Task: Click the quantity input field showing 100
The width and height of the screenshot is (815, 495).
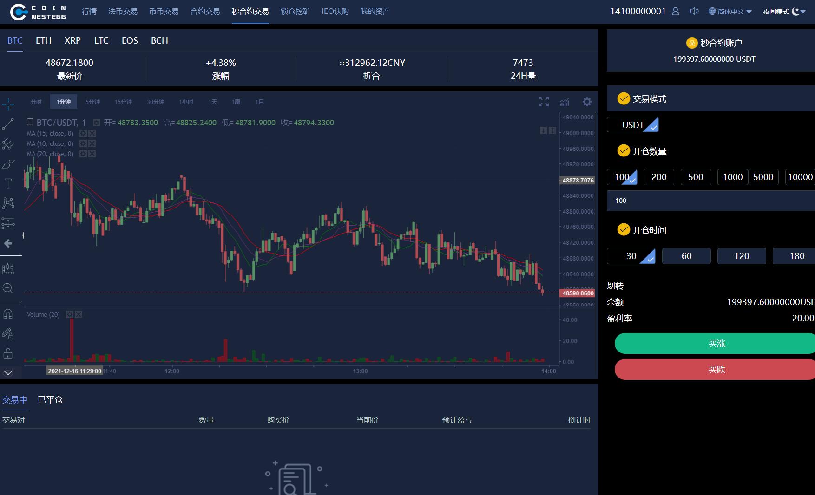Action: tap(711, 201)
